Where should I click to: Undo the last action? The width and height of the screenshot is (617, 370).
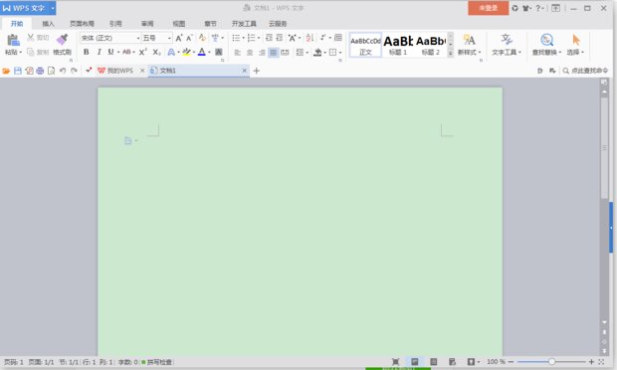63,71
